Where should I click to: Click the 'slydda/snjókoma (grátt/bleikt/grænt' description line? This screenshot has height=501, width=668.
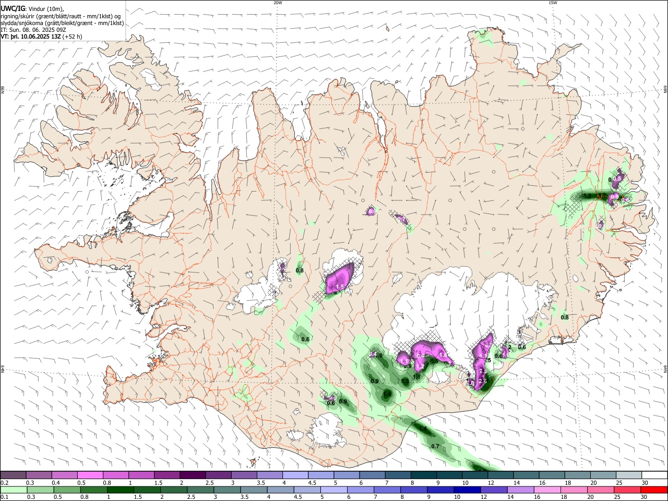[62, 23]
